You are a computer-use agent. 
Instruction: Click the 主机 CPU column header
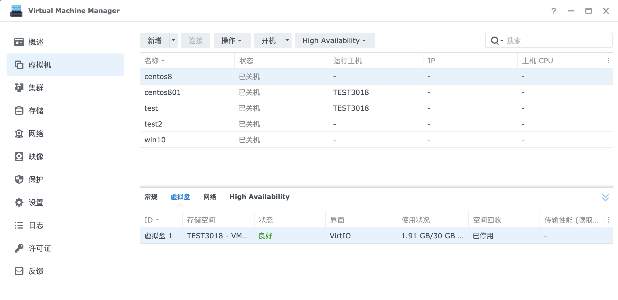[561, 61]
